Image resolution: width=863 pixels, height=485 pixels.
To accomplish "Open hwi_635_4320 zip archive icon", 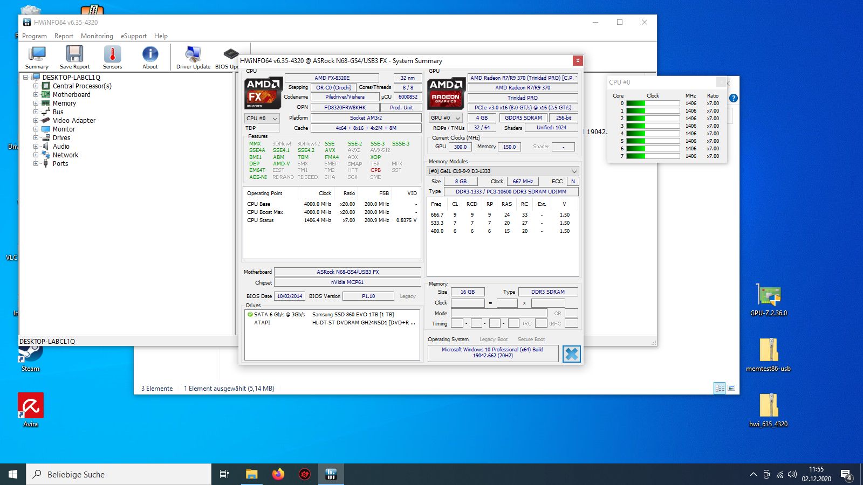I will (x=768, y=411).
